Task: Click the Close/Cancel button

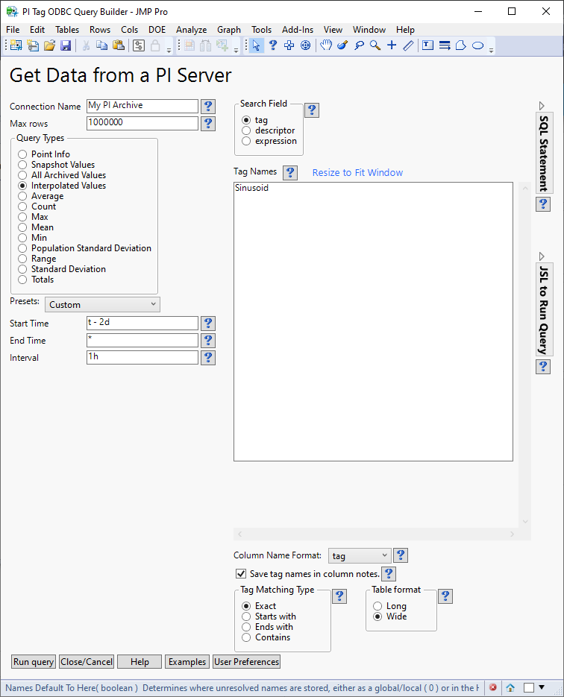Action: click(87, 661)
